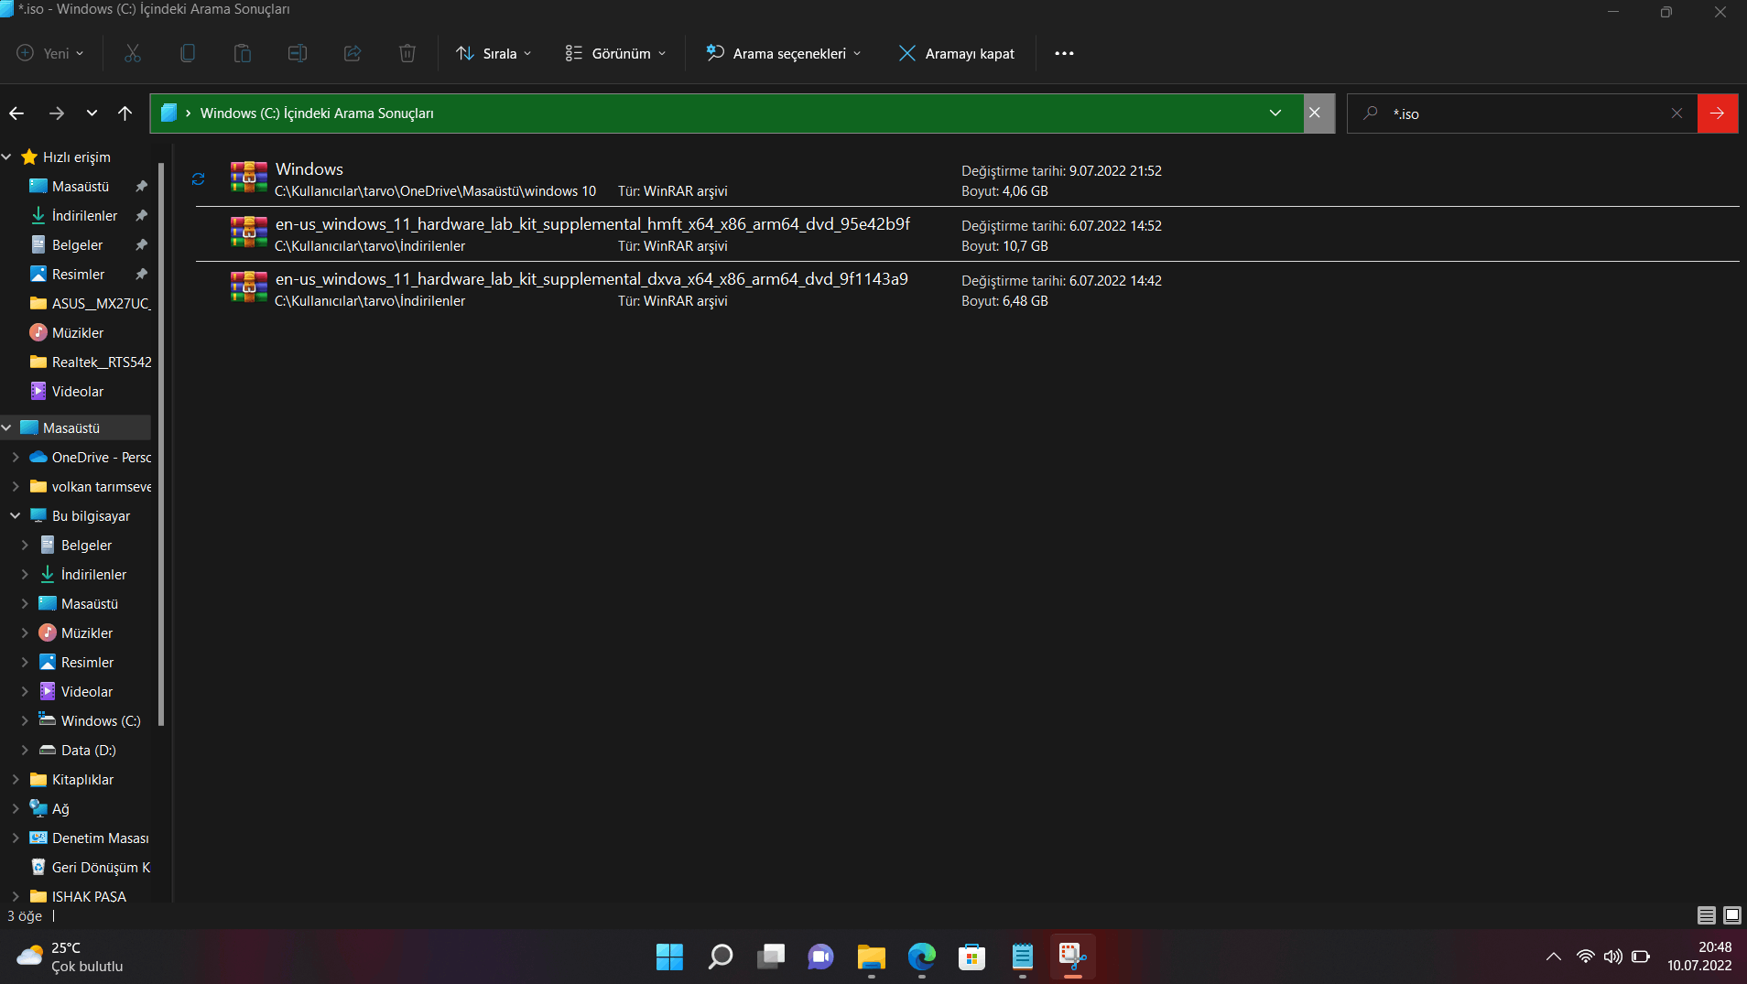Switch to large icons view in status bar
The width and height of the screenshot is (1747, 984).
pos(1732,915)
